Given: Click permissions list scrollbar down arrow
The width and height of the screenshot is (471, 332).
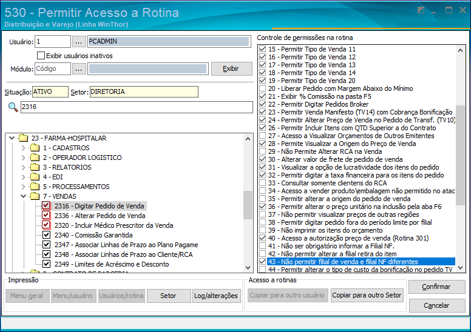Looking at the screenshot, I should coord(460,268).
